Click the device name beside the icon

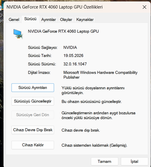[63, 31]
